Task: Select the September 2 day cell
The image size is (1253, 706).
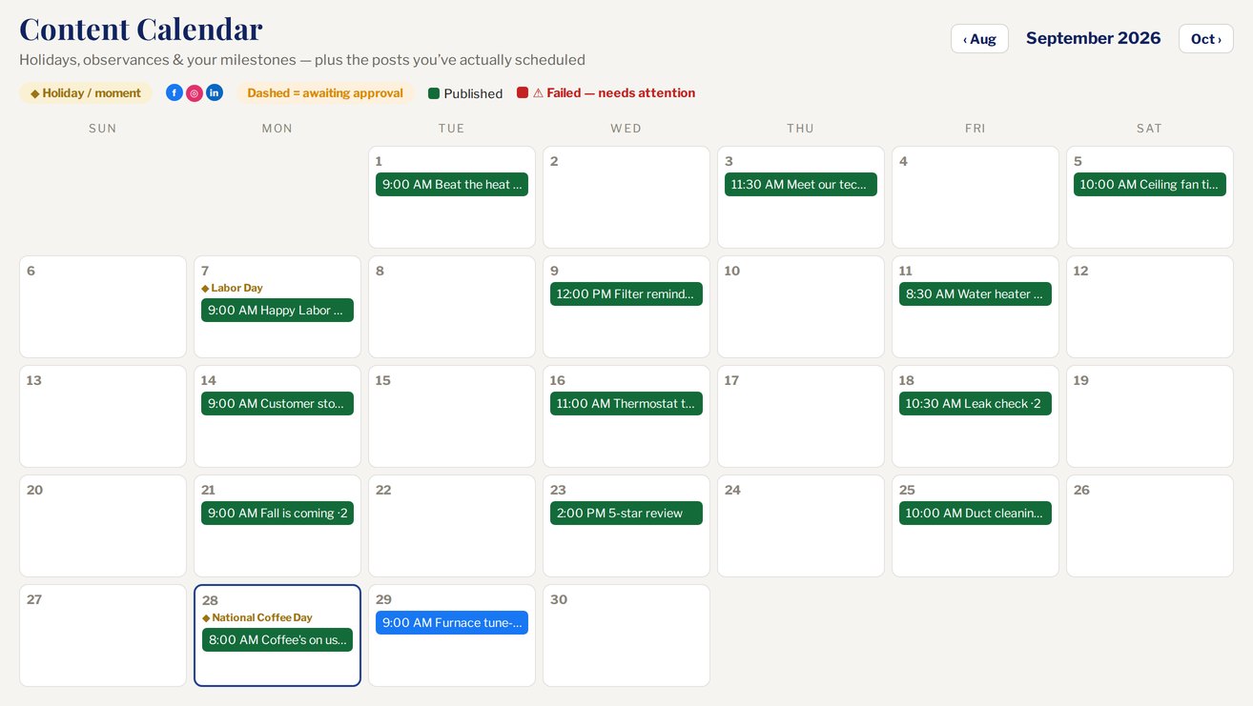Action: coord(626,197)
